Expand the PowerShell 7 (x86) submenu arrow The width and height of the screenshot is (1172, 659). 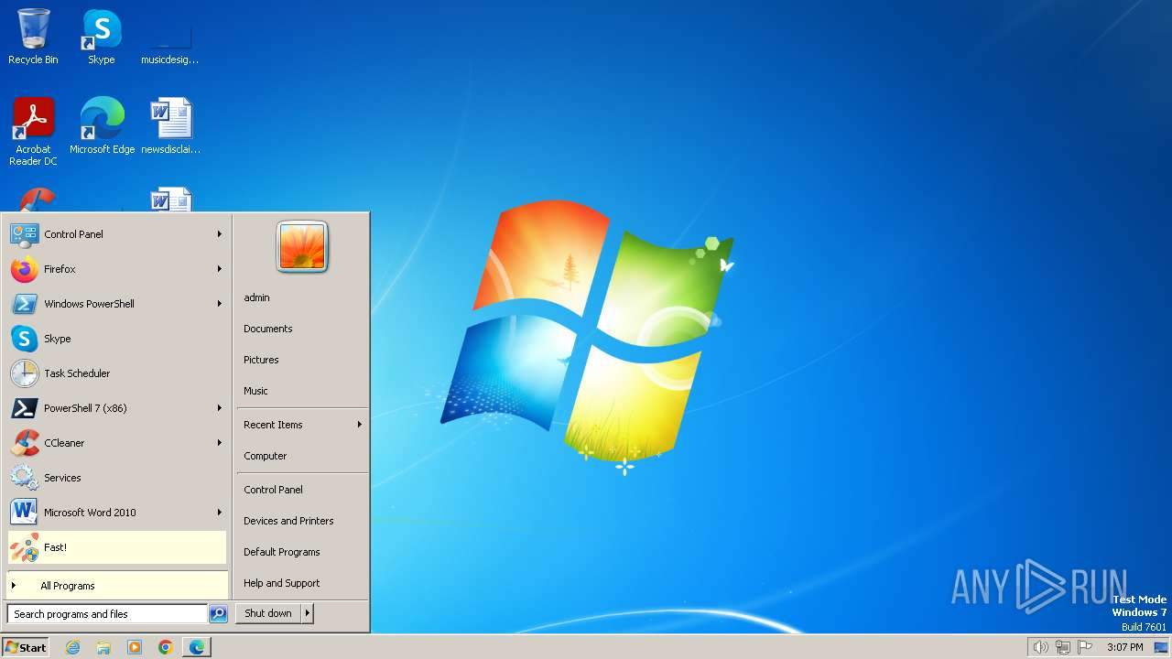[x=220, y=408]
